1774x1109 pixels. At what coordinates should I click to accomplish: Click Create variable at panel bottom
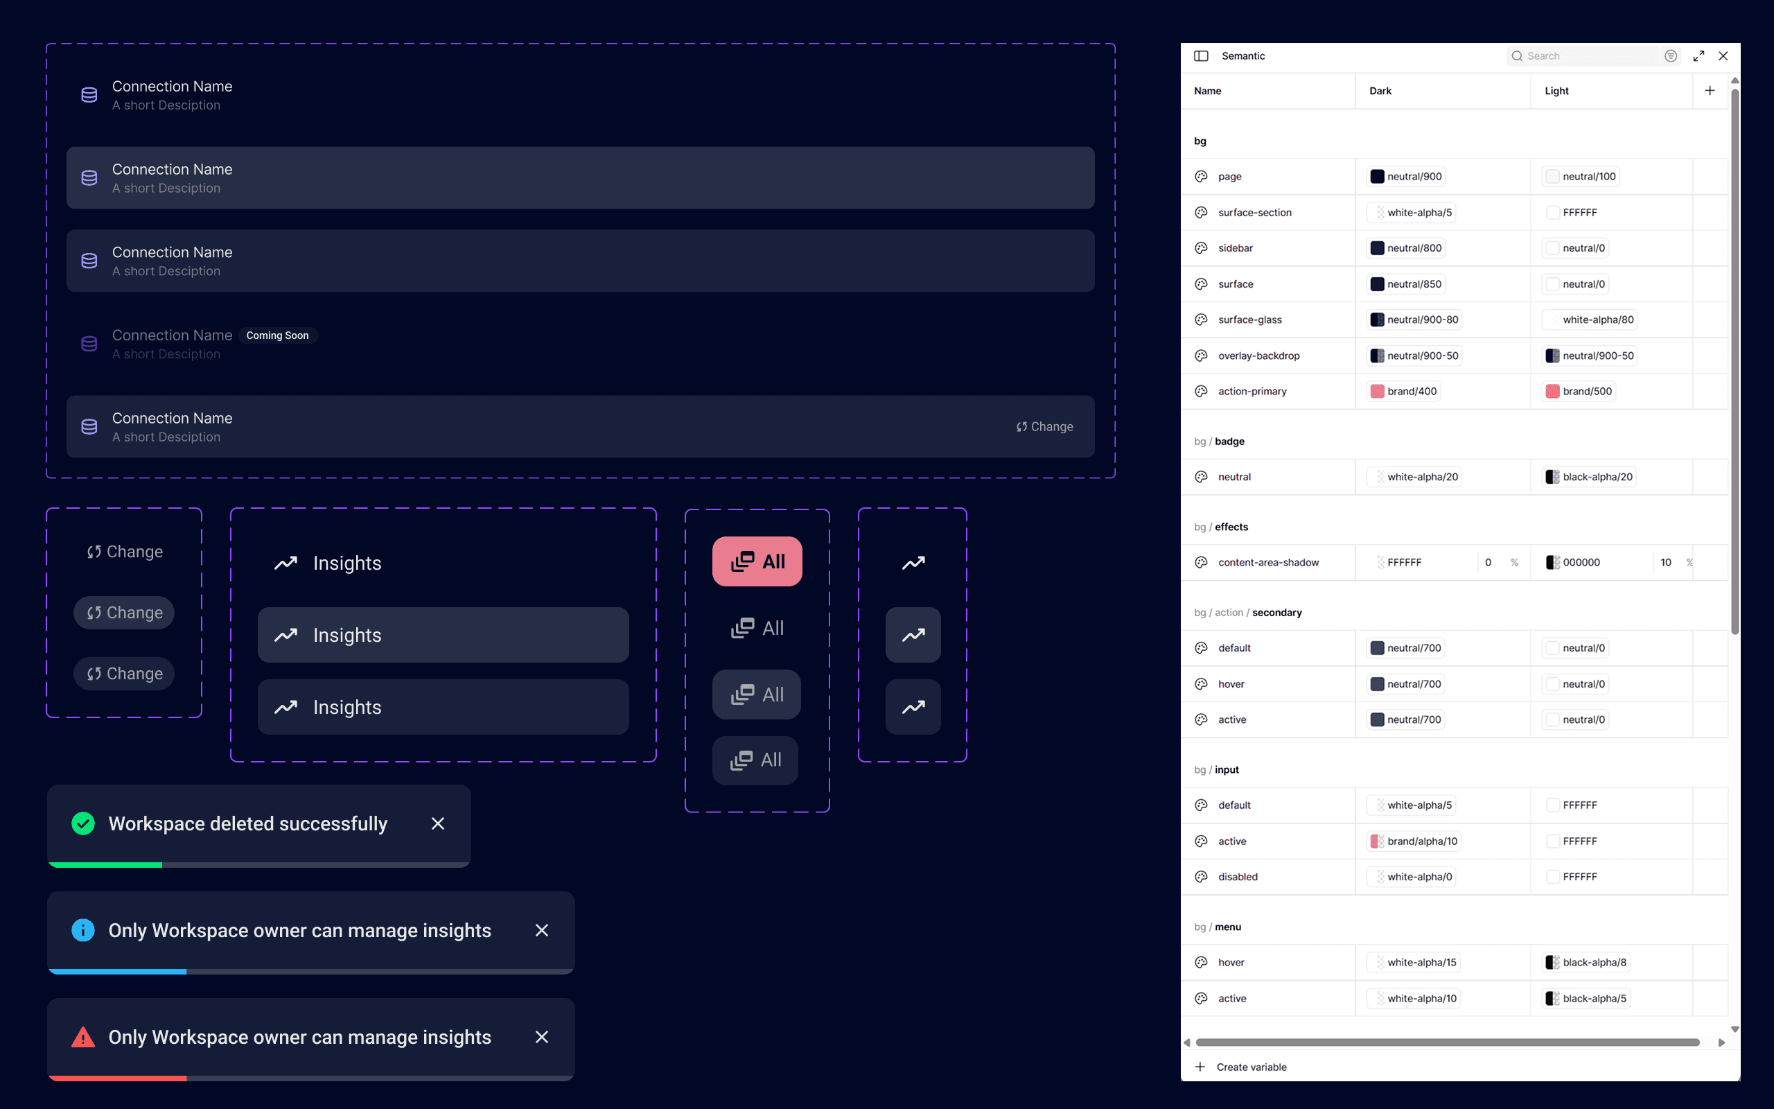(x=1251, y=1067)
